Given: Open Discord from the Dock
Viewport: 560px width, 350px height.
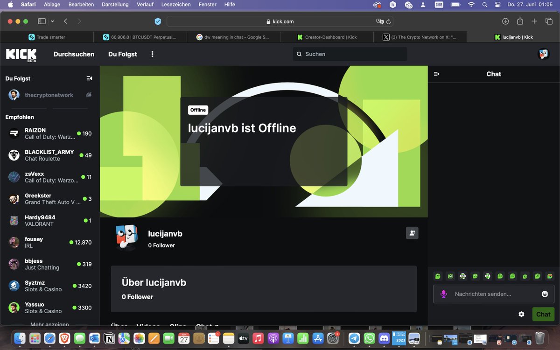Looking at the screenshot, I should [384, 338].
